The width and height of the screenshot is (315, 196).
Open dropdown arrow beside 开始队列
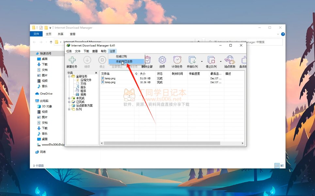[202, 61]
